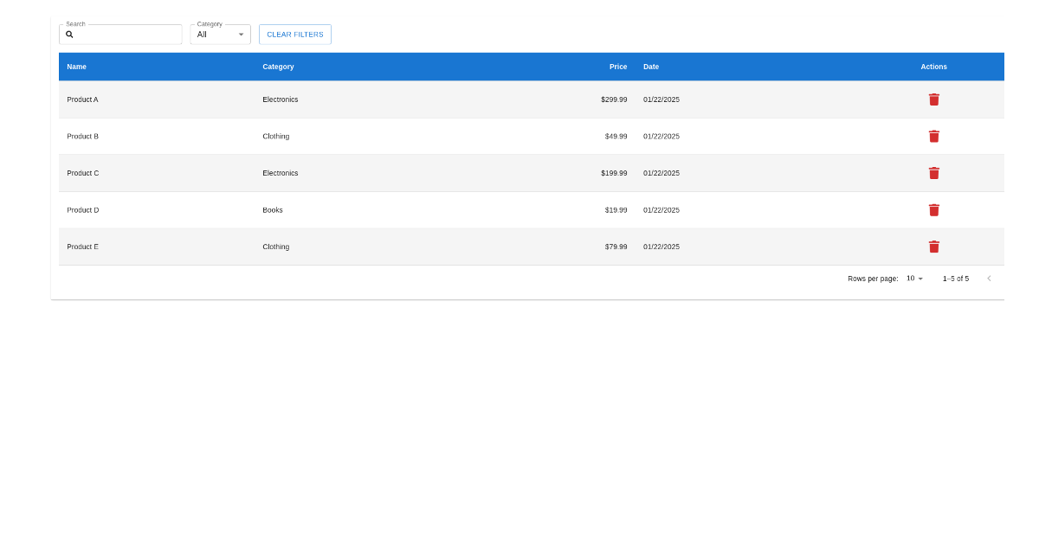Viewport: 1039px width, 545px height.
Task: Delete Product B using its trash icon
Action: (933, 136)
